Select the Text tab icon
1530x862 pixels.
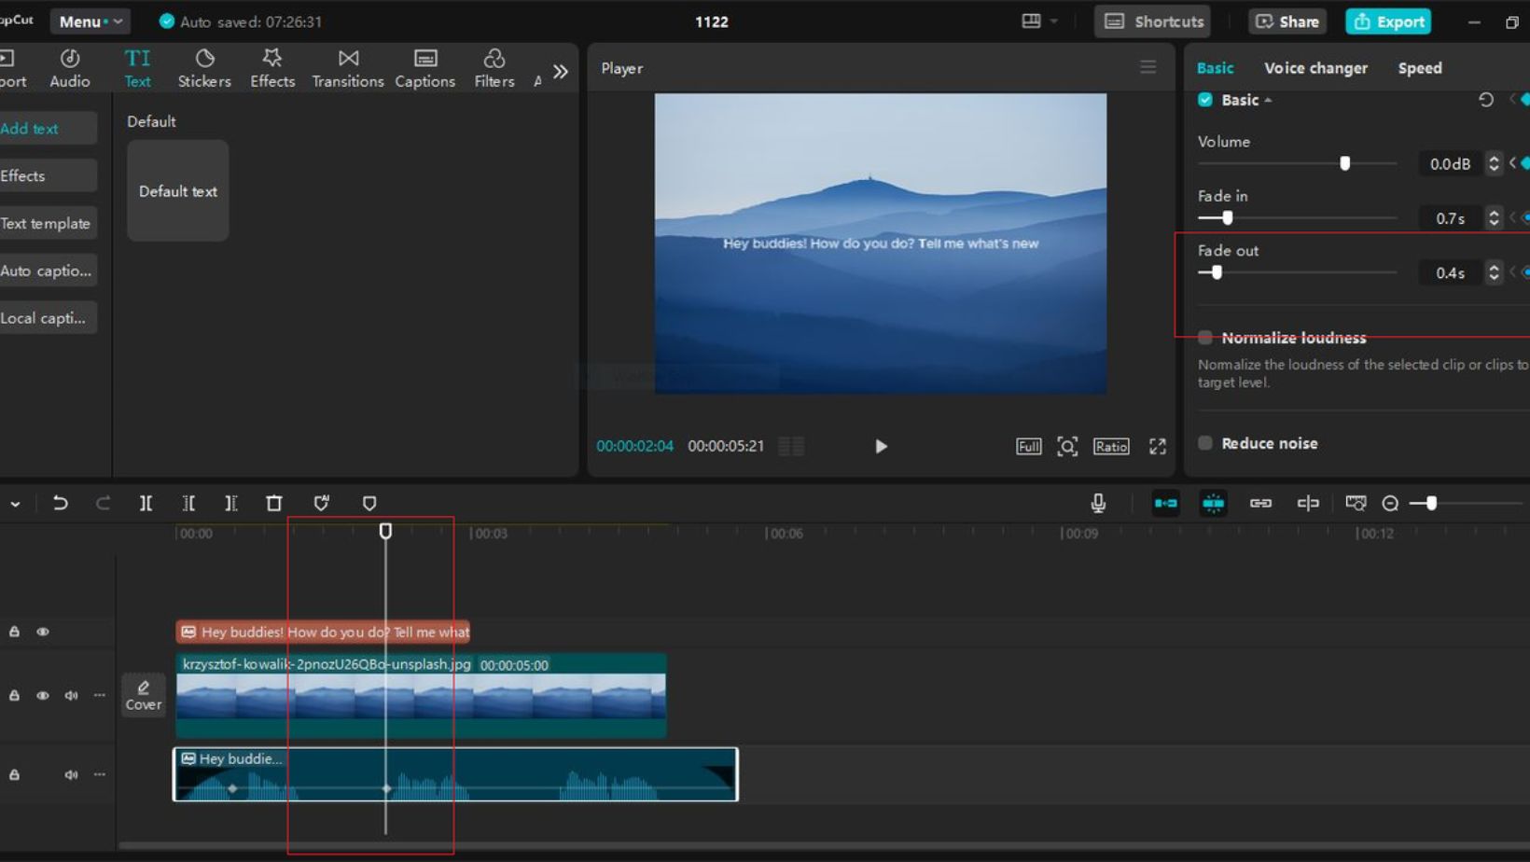pyautogui.click(x=137, y=68)
